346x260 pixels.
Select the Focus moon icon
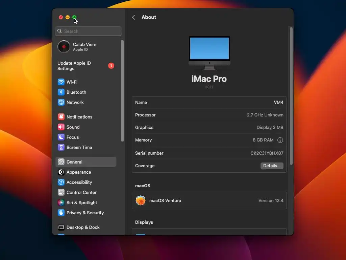[x=61, y=137]
